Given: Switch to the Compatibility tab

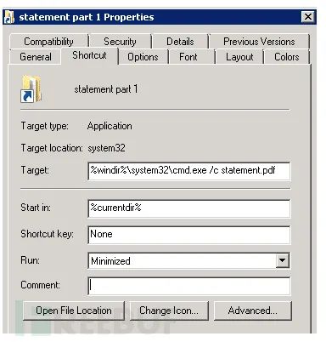Looking at the screenshot, I should [48, 42].
